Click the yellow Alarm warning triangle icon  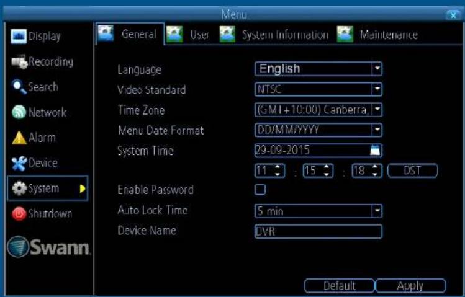click(x=19, y=138)
